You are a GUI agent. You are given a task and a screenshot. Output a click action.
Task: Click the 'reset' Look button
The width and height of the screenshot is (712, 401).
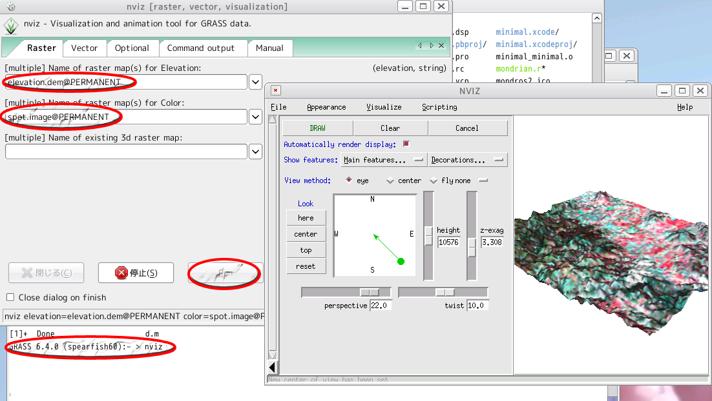[x=306, y=266]
